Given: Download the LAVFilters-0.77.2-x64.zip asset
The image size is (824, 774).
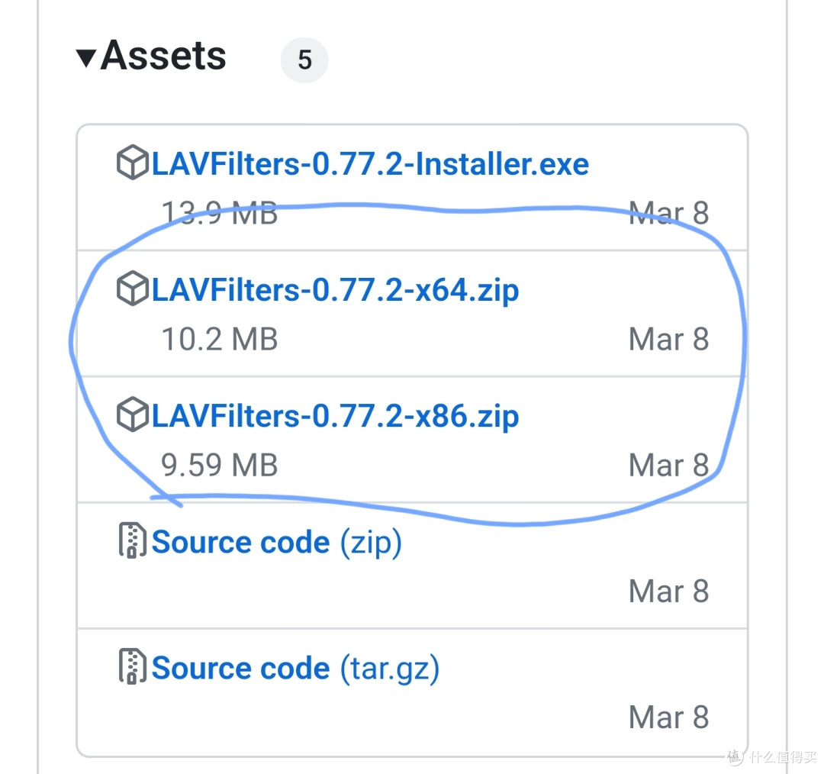Looking at the screenshot, I should [336, 289].
